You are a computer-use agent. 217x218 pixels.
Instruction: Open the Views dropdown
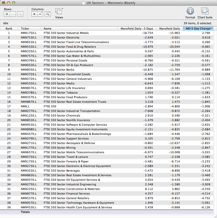click(59, 12)
